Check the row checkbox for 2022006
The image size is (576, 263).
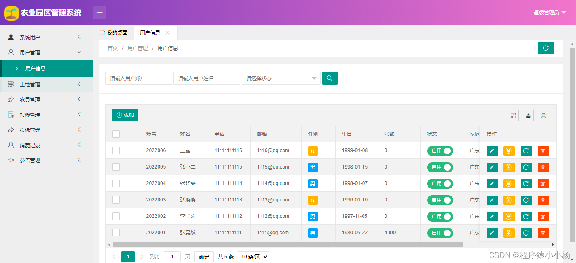pyautogui.click(x=116, y=150)
